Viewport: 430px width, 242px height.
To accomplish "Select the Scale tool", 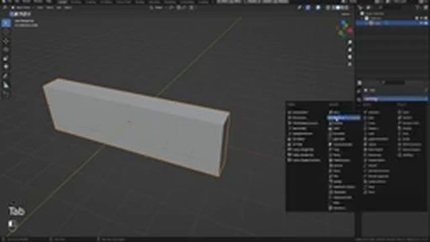I will tap(6, 58).
